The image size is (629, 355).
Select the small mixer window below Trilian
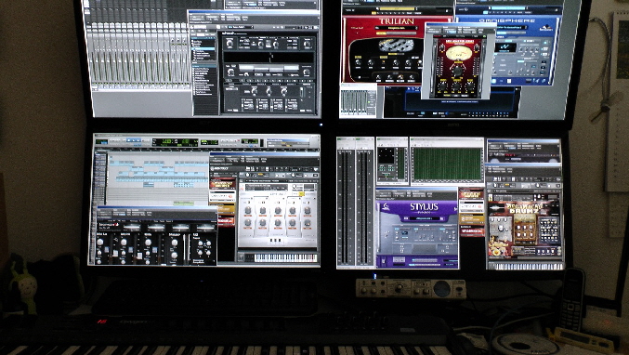pos(359,101)
